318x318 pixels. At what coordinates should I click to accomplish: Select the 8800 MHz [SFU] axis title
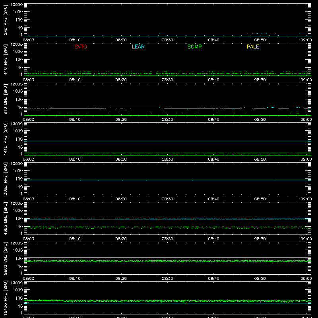[x=6, y=258]
